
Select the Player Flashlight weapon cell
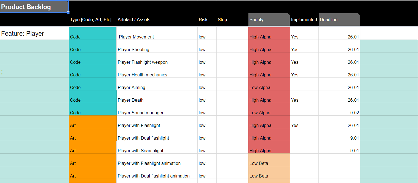point(157,62)
